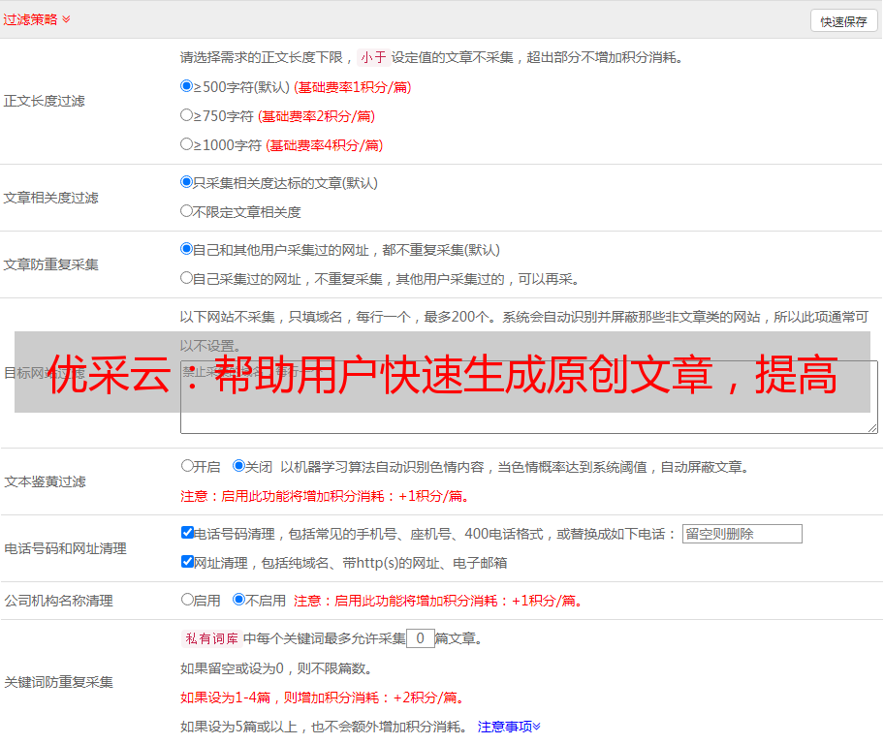Choose ≥1000字符 minimum length filter
884x744 pixels.
click(187, 144)
